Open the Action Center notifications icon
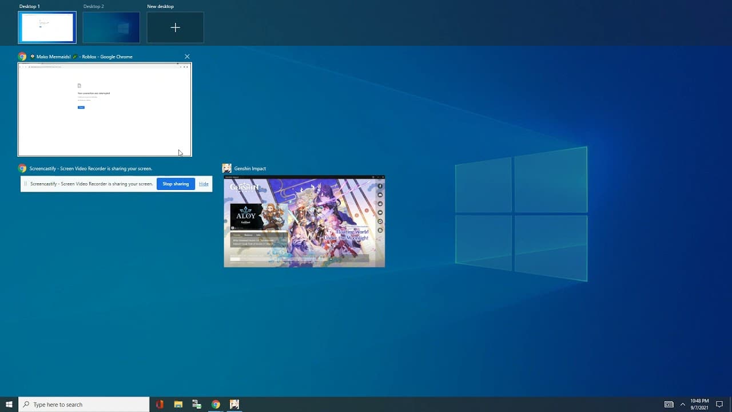The image size is (732, 412). [x=720, y=405]
